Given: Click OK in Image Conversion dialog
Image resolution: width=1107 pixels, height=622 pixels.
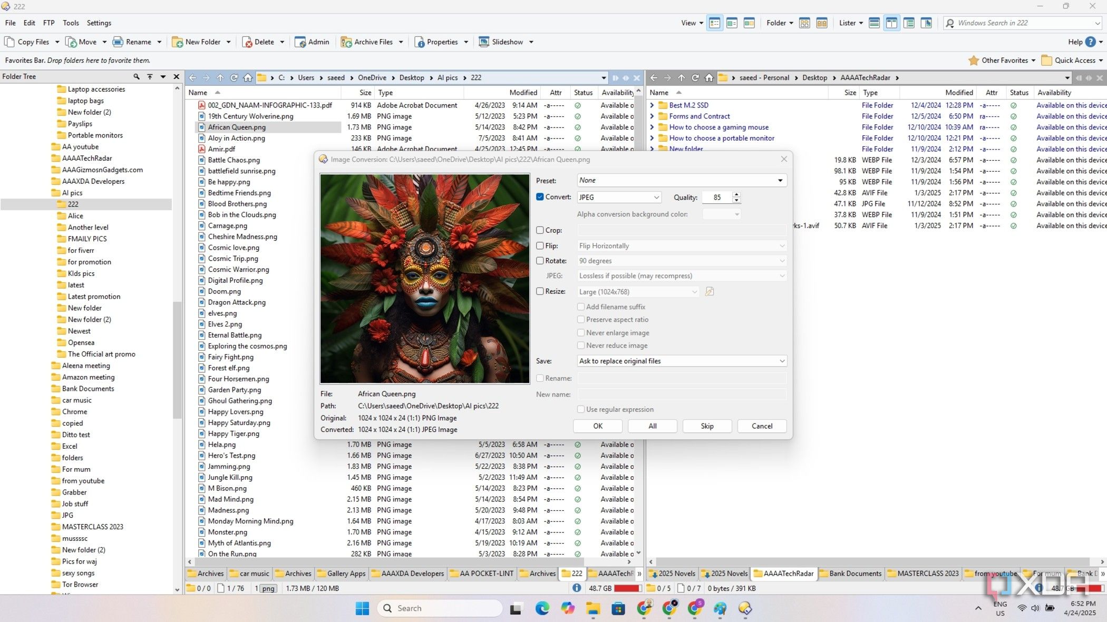Looking at the screenshot, I should click(x=598, y=426).
